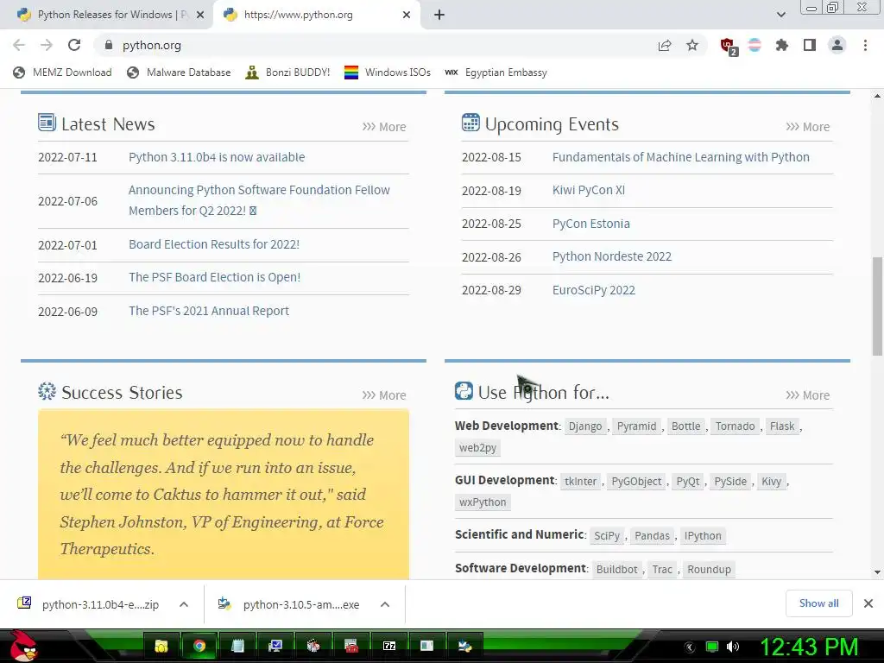Open the Egyptian Embassy bookmark
The width and height of the screenshot is (884, 663).
(x=496, y=73)
